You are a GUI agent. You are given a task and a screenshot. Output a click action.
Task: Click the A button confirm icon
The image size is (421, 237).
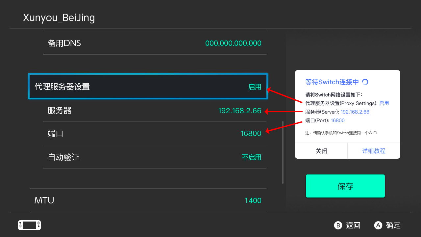378,225
